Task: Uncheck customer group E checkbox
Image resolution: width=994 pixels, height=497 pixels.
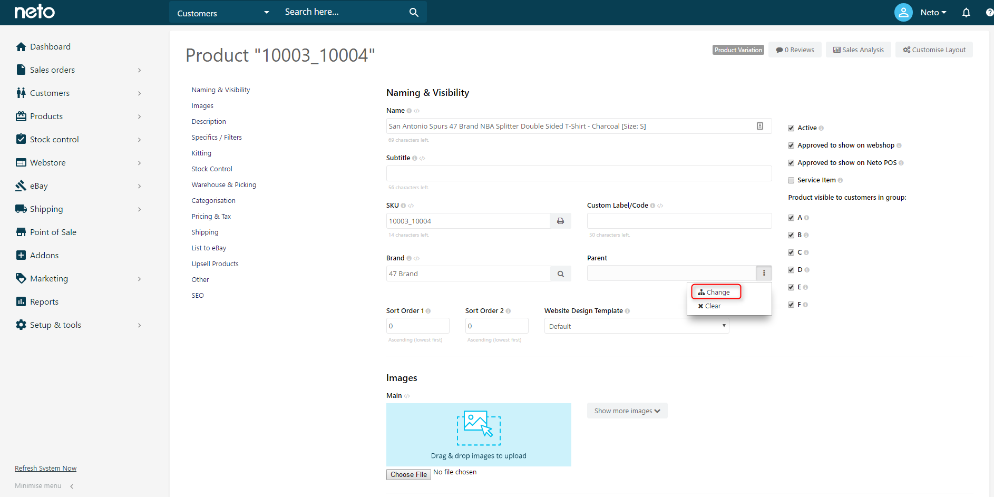Action: coord(791,287)
